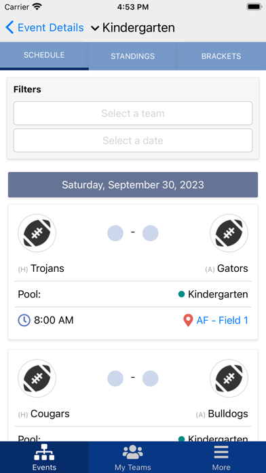Tap the green Kindergarten pool dot
Image resolution: width=266 pixels, height=473 pixels.
(181, 294)
